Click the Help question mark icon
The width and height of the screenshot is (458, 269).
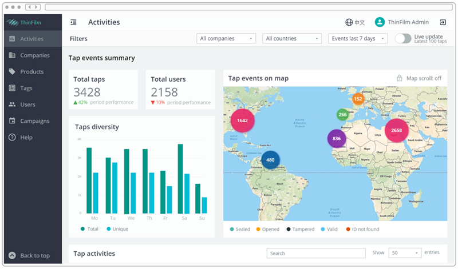point(12,137)
